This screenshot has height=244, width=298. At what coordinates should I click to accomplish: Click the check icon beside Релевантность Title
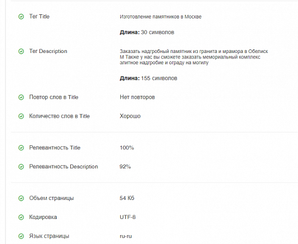click(x=21, y=148)
